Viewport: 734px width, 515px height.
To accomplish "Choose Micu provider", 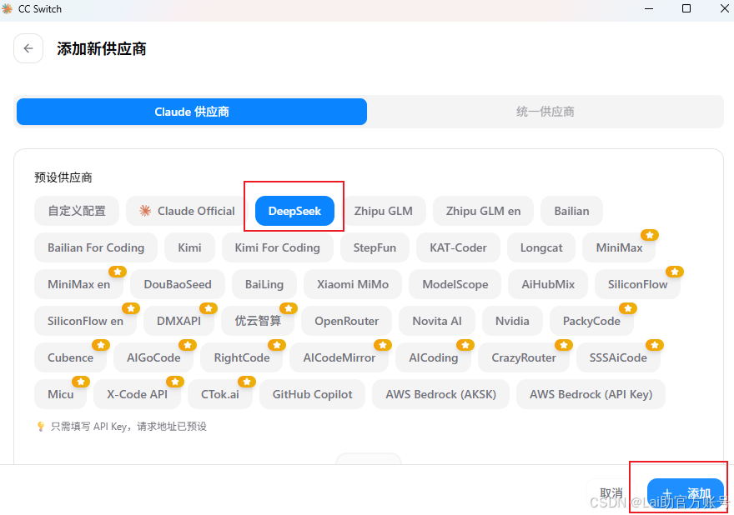I will tap(60, 394).
